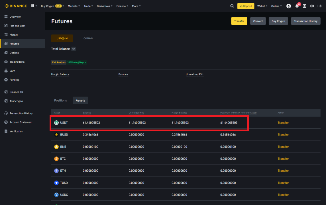The image size is (326, 205).
Task: Open the apps grid menu icon
Action: [32, 6]
